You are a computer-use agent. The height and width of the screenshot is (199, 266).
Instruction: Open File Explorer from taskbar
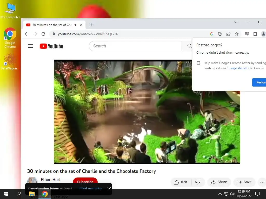tap(32, 194)
